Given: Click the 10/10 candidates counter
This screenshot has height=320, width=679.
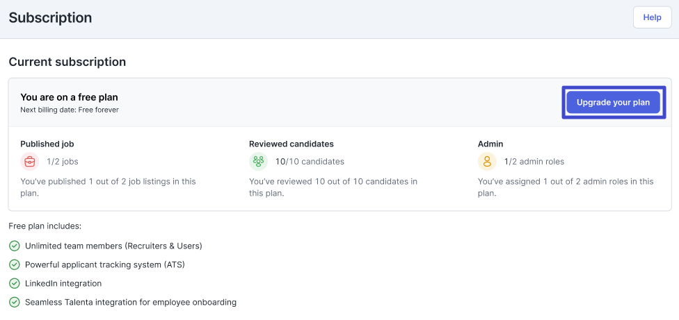Looking at the screenshot, I should pos(310,162).
